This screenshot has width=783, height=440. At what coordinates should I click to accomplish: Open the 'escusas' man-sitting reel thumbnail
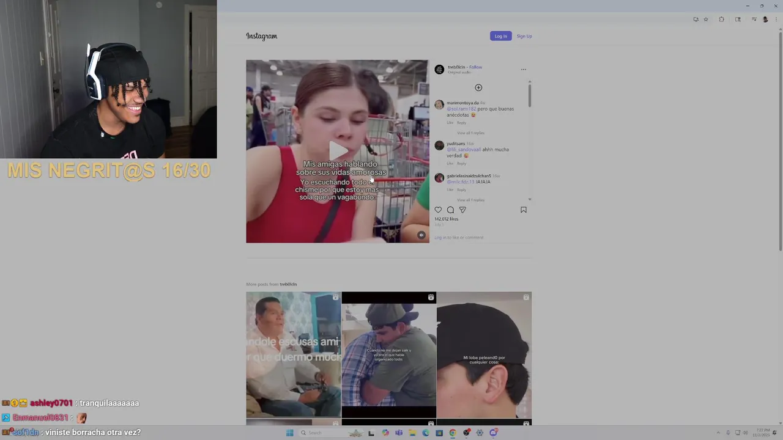[294, 354]
